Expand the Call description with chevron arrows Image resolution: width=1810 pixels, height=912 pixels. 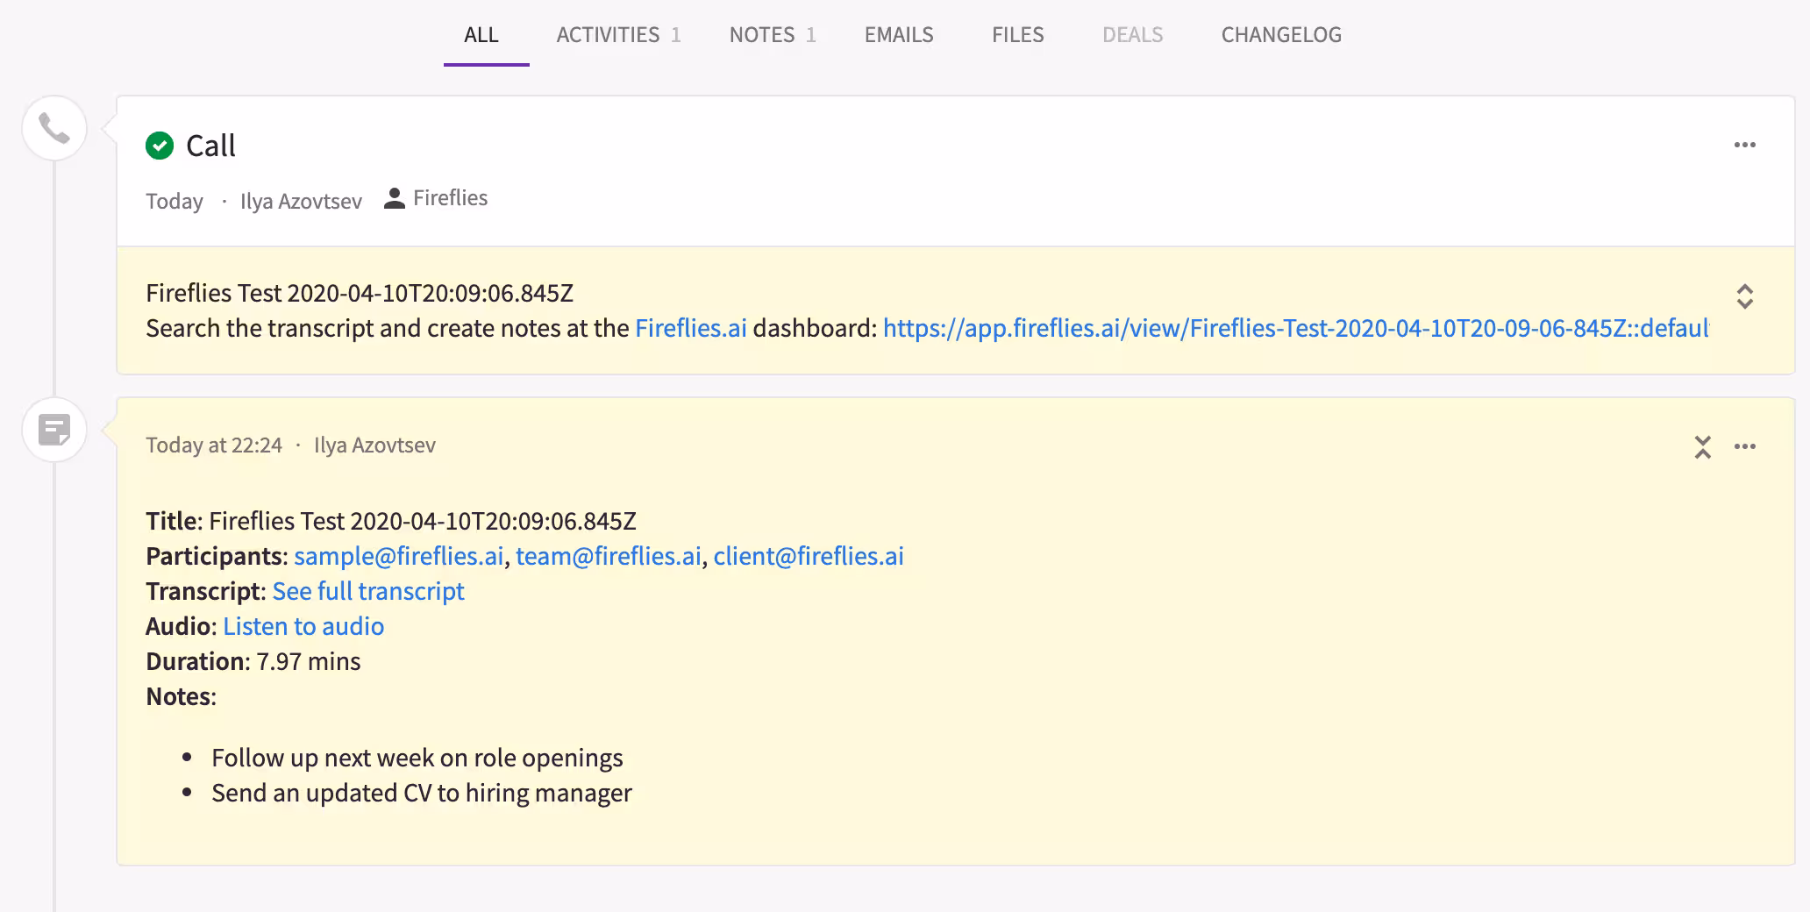(1744, 296)
